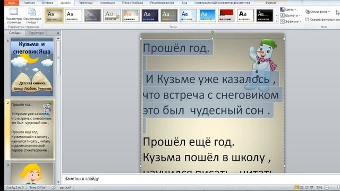Click the zoom out minus button
Viewport: 340px width, 191px height.
pos(327,187)
